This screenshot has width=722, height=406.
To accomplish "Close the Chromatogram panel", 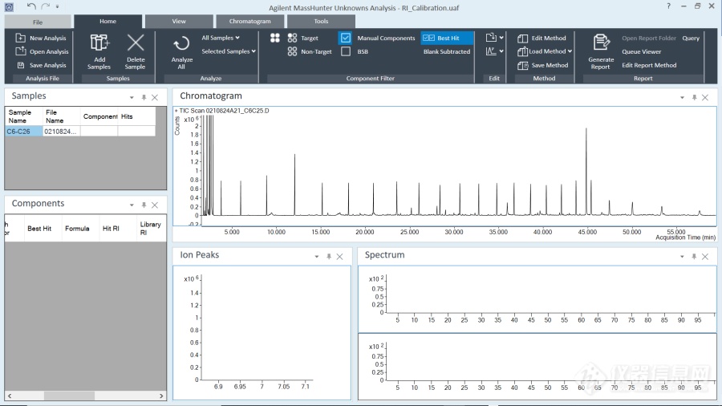I will click(x=705, y=97).
